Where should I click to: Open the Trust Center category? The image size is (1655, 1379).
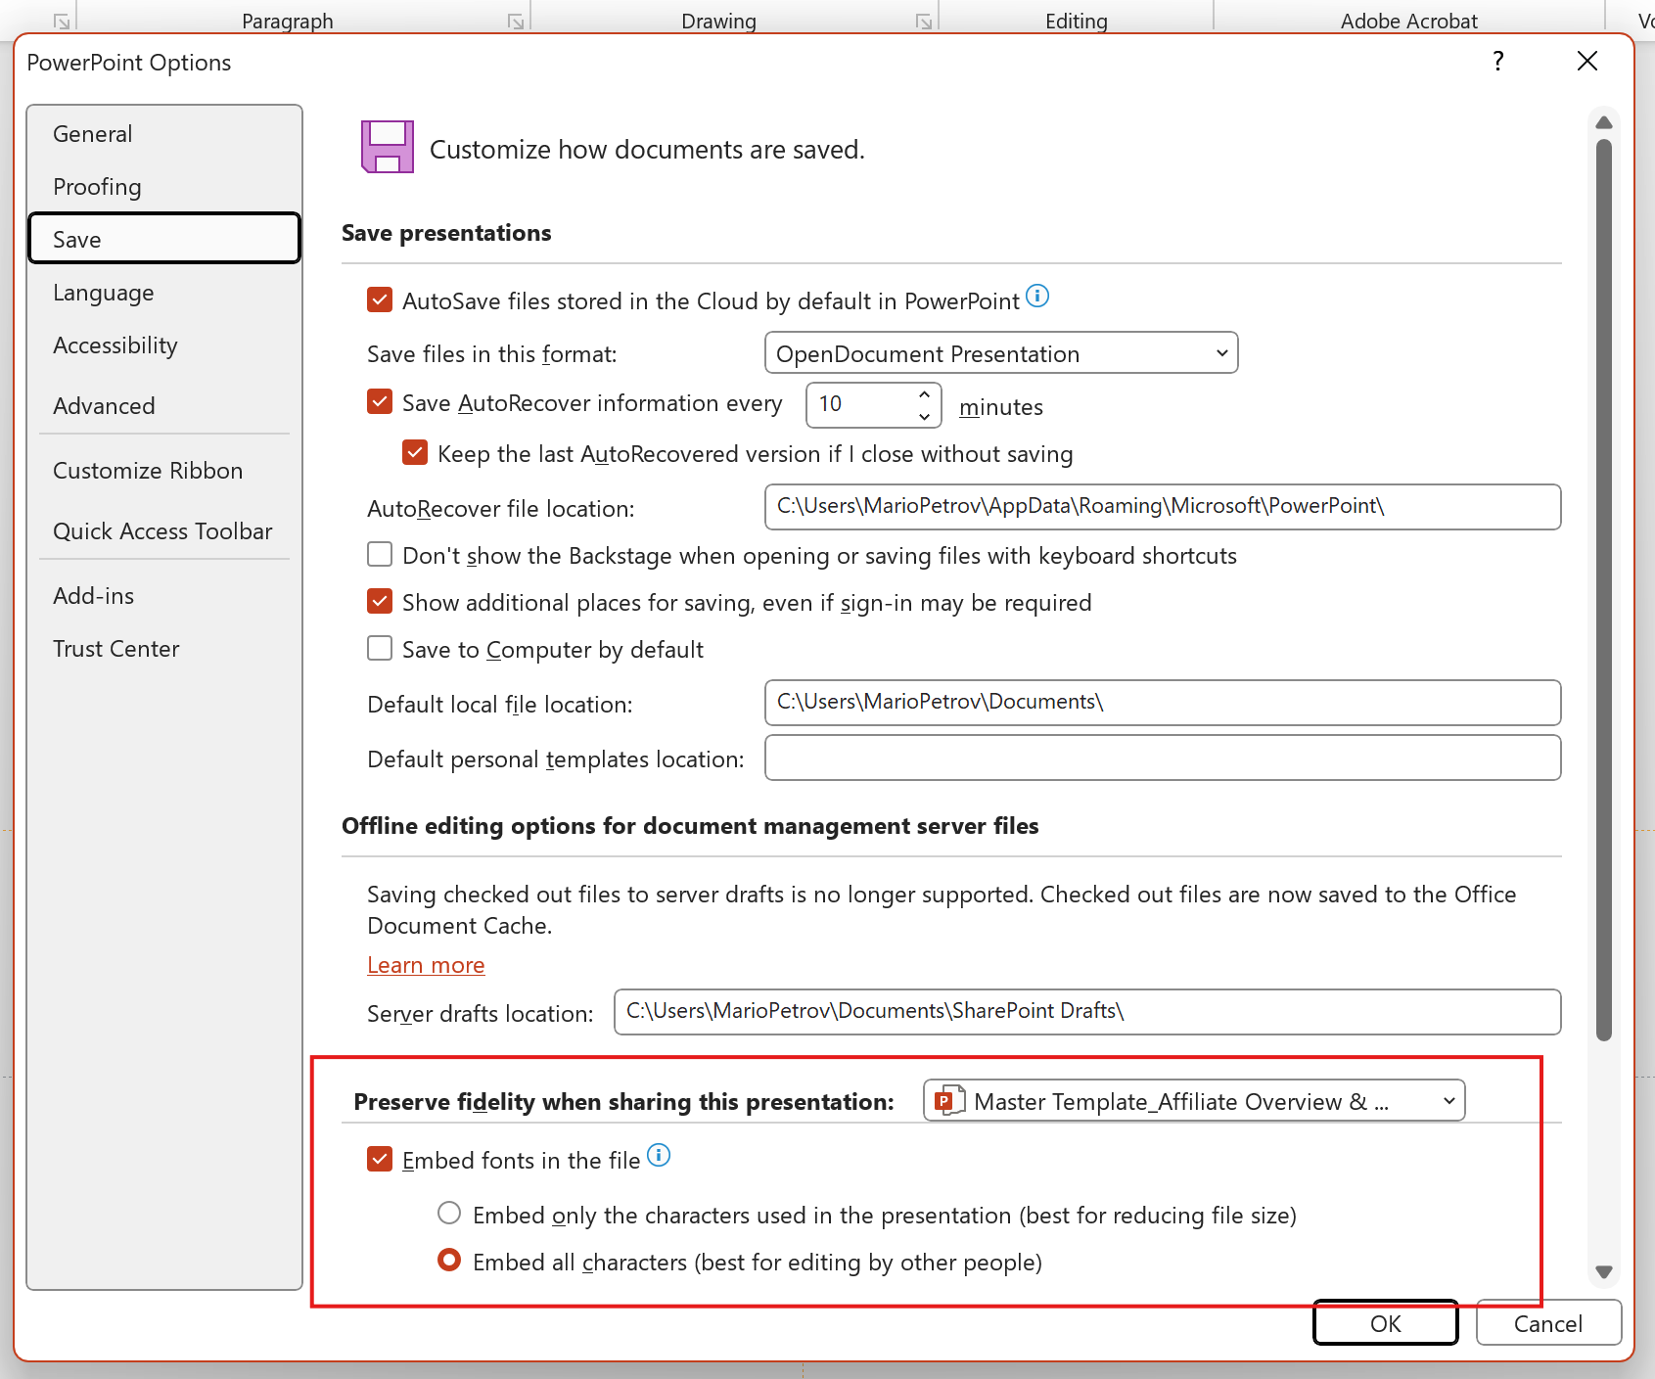coord(164,649)
